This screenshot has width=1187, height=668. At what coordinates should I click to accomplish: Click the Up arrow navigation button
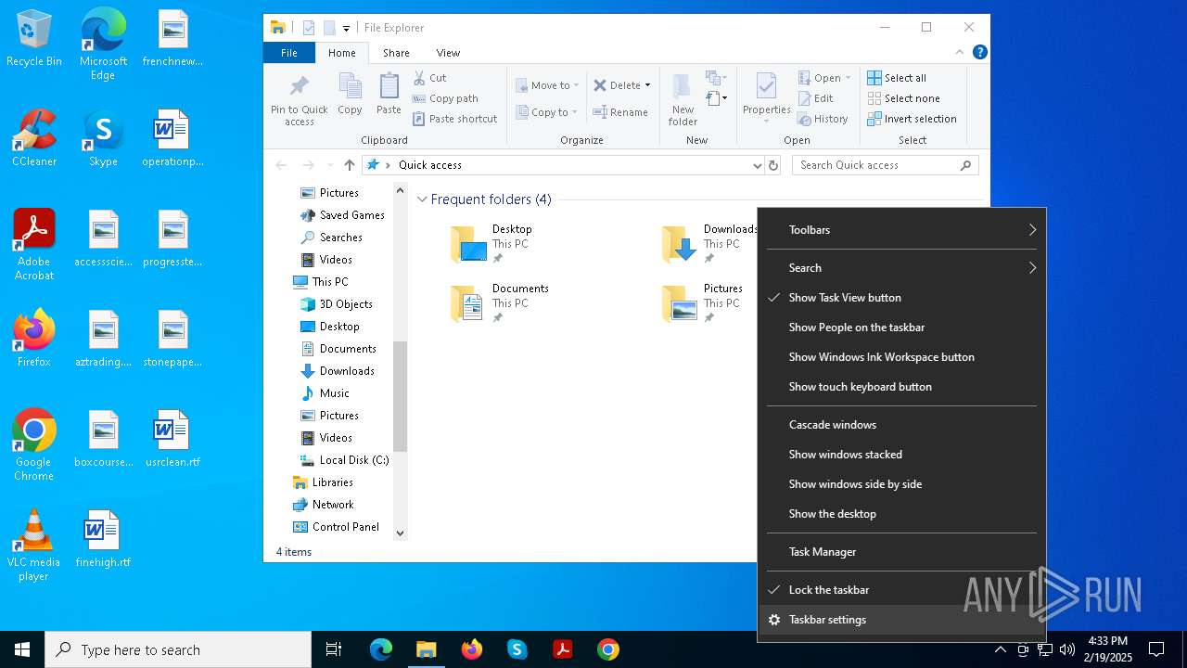349,165
